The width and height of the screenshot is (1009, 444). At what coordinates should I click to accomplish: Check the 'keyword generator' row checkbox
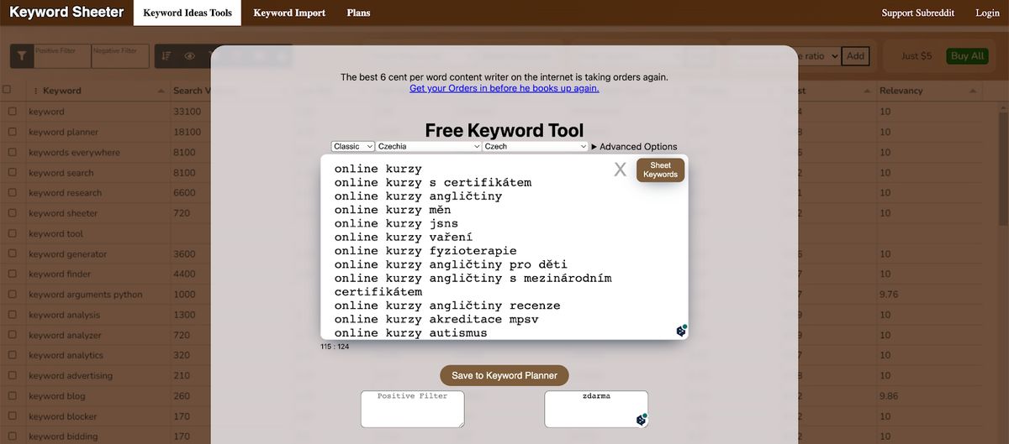pyautogui.click(x=13, y=253)
